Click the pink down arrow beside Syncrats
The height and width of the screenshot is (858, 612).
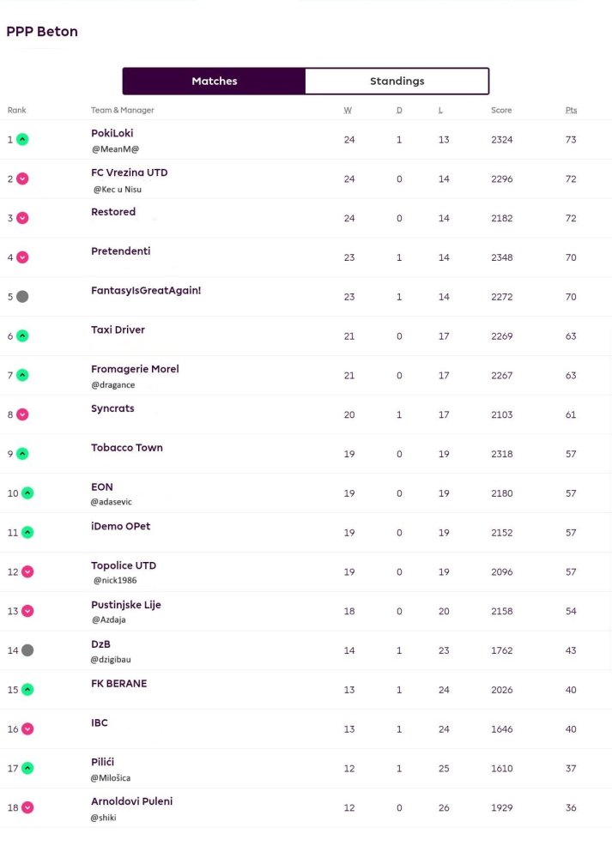pos(22,414)
